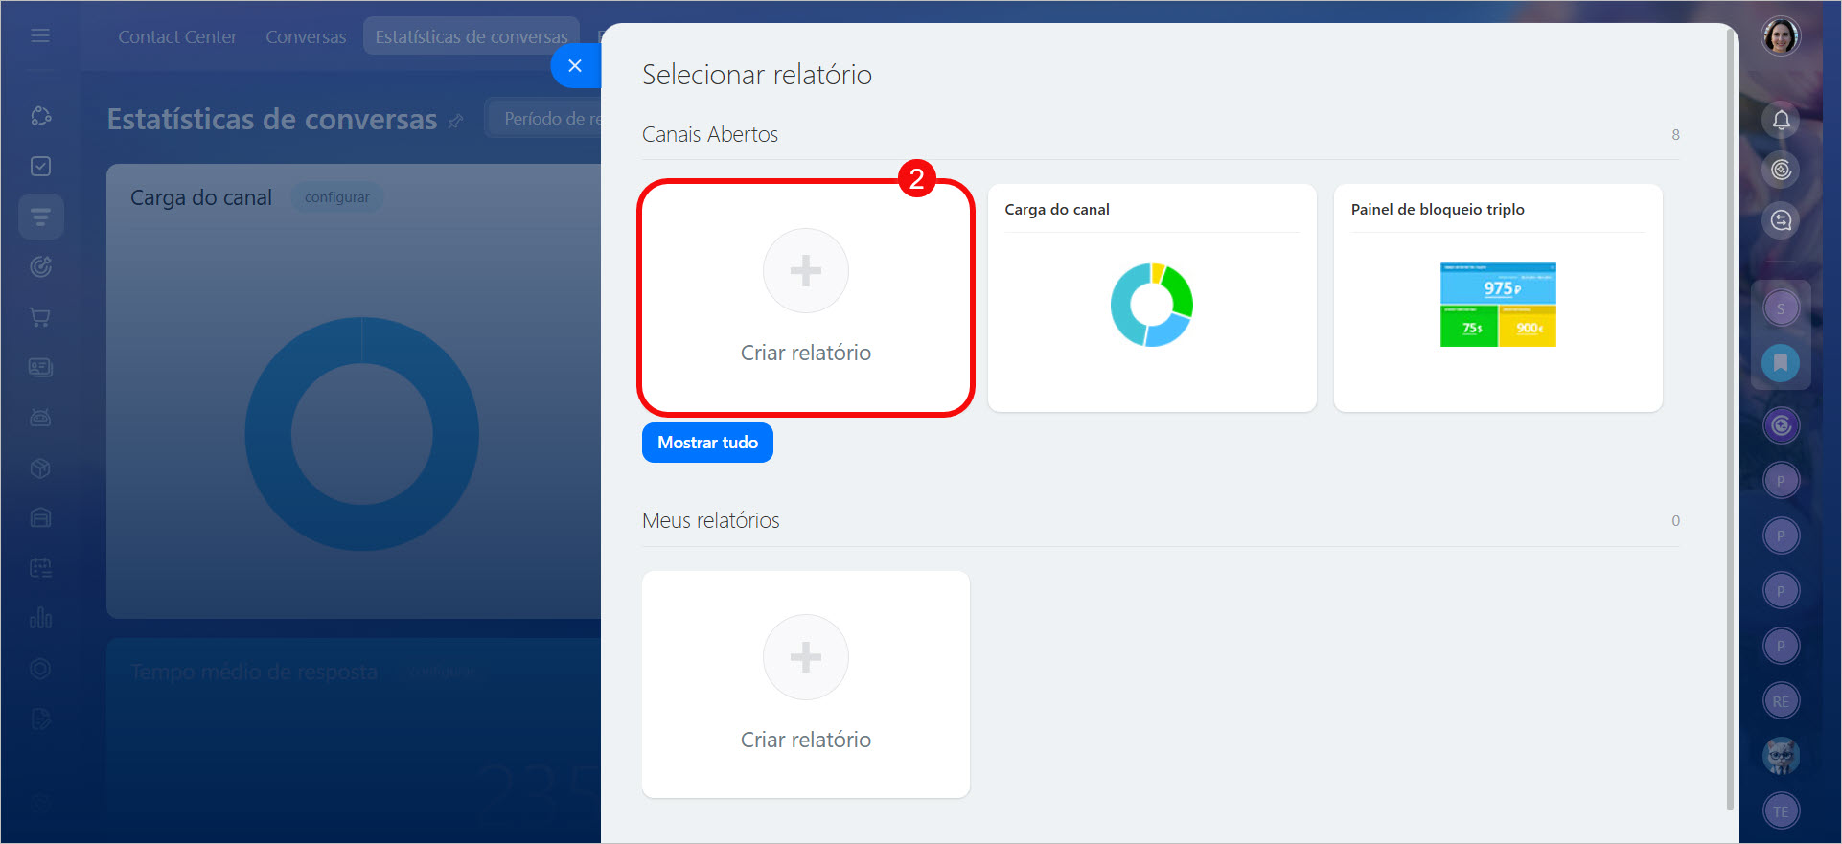The image size is (1842, 844).
Task: Open the collaboration icon in left sidebar
Action: tap(40, 116)
